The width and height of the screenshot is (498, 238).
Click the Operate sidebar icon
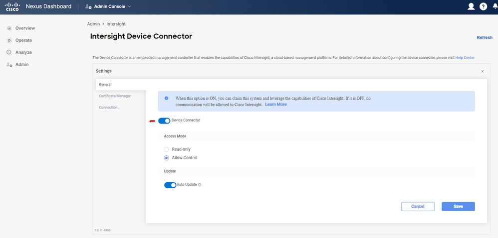point(9,40)
